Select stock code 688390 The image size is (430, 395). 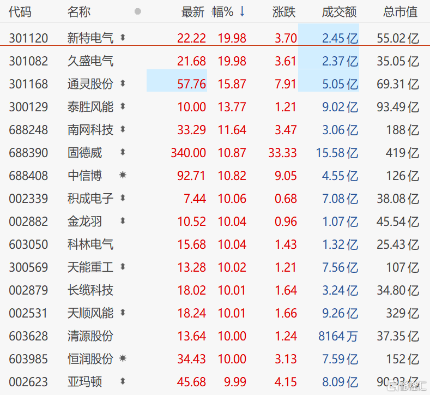(28, 153)
